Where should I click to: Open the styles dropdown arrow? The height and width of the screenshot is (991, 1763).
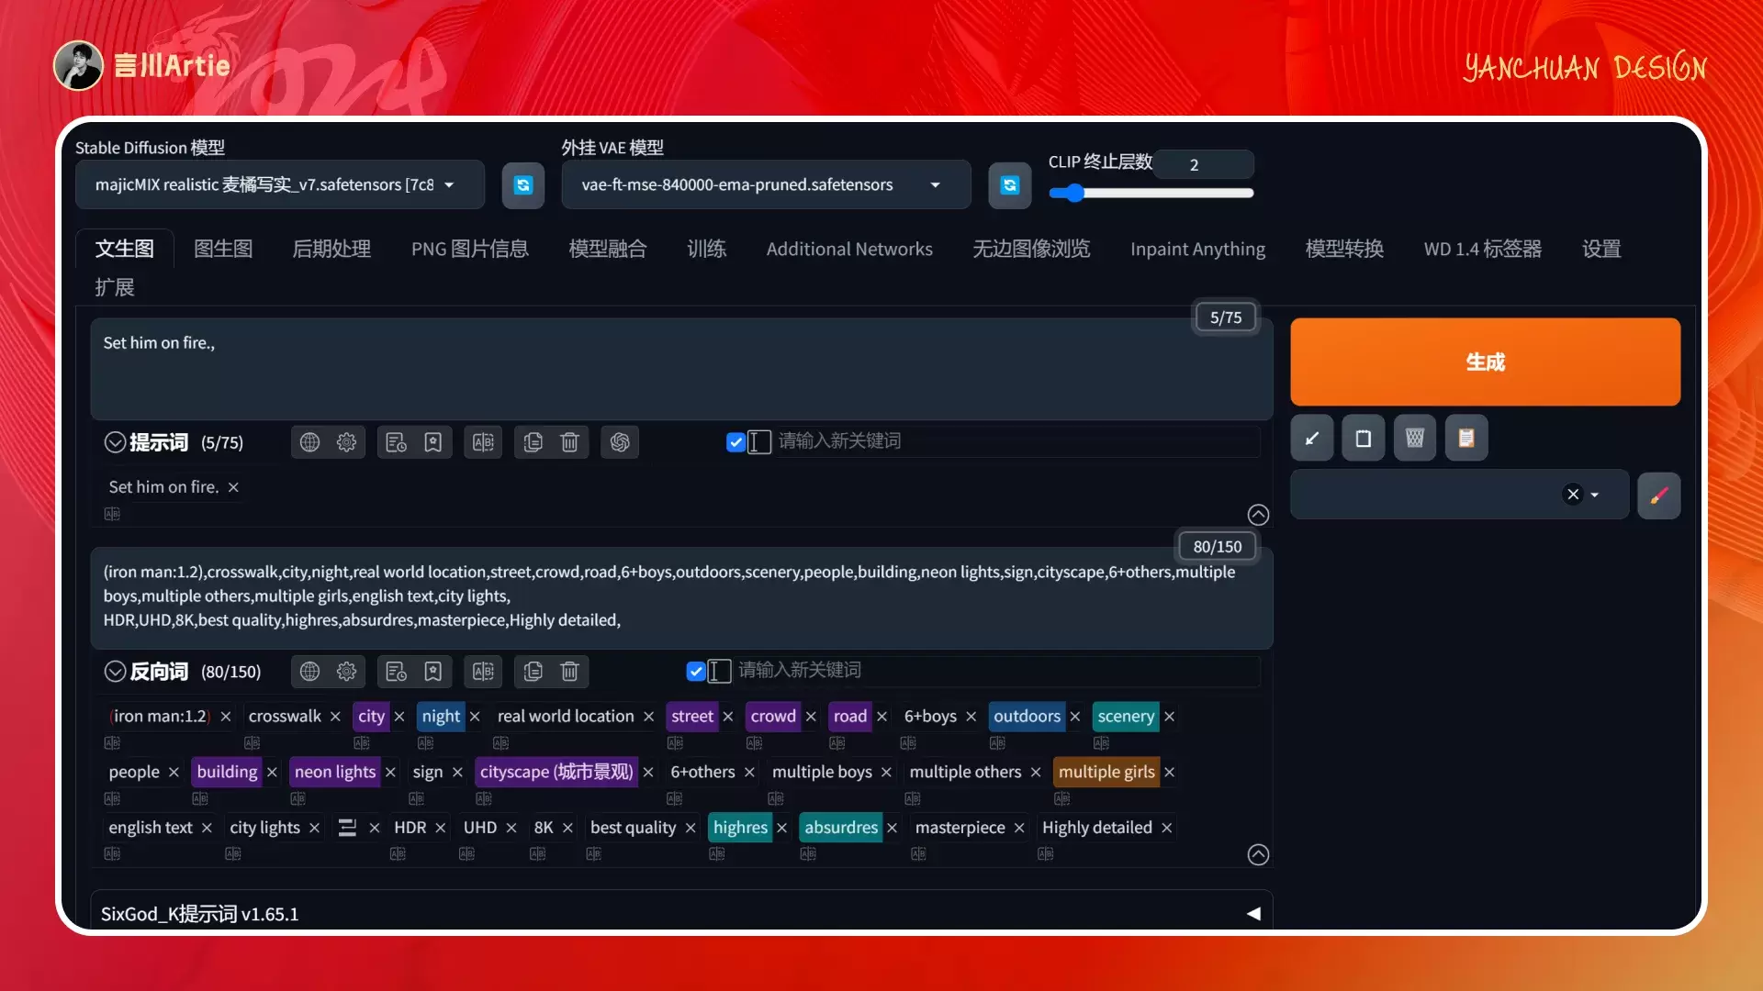point(1595,495)
